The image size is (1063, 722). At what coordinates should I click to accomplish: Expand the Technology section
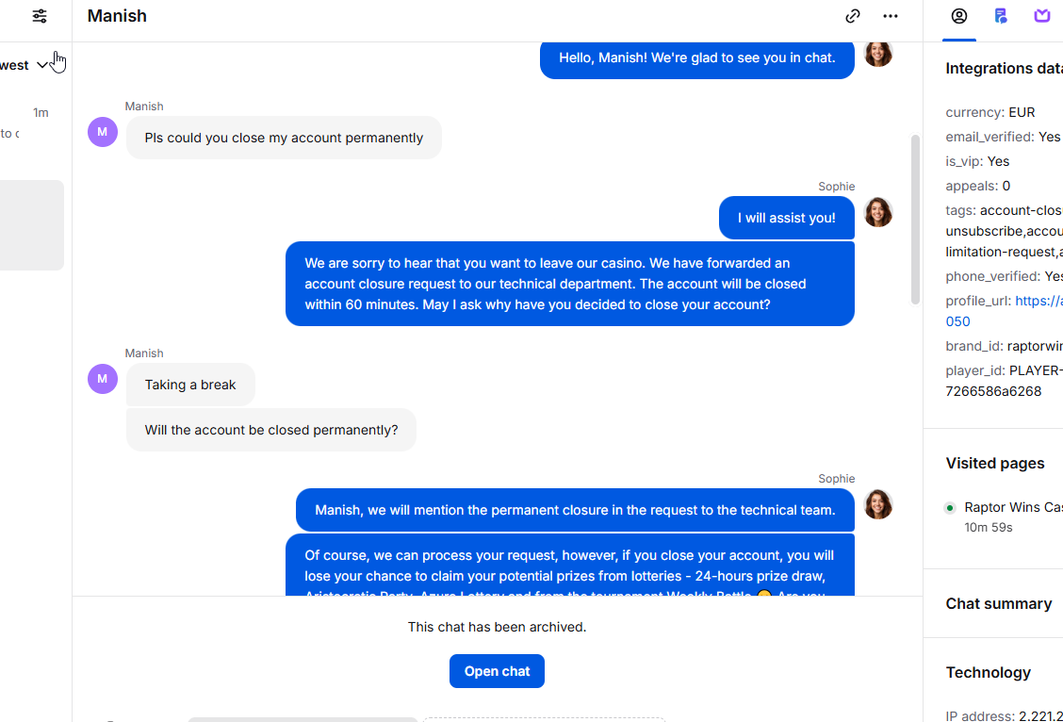[988, 672]
